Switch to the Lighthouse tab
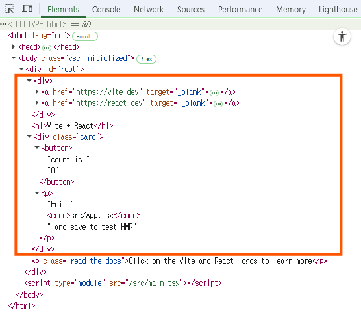The height and width of the screenshot is (332, 361). click(338, 10)
